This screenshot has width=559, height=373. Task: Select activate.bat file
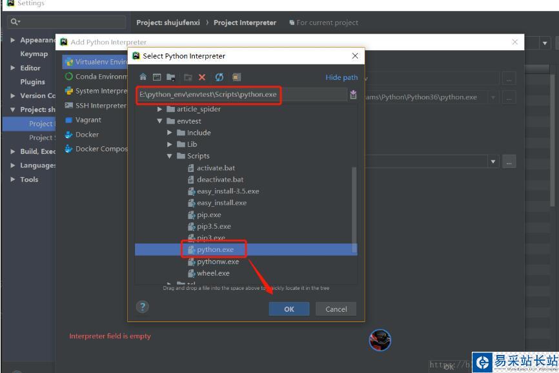click(211, 168)
